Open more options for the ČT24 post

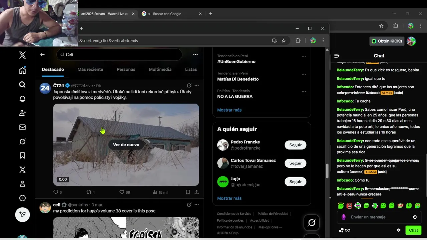pyautogui.click(x=196, y=85)
